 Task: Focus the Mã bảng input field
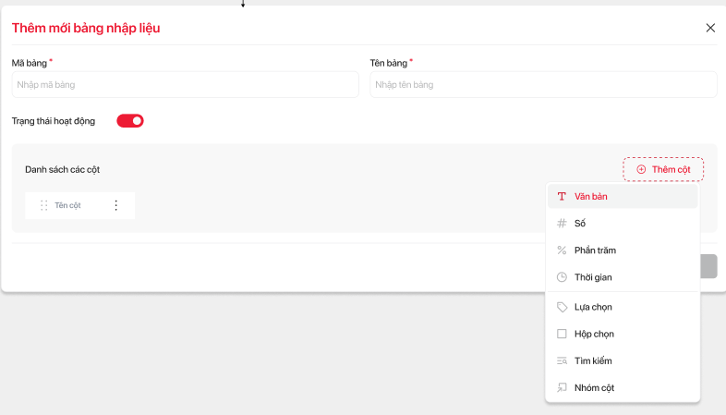coord(185,85)
